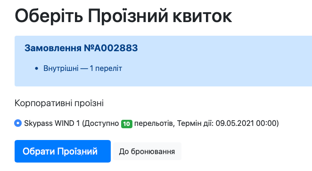312x171 pixels.
Task: Click the 1 переліт flight count text
Action: tap(106, 69)
